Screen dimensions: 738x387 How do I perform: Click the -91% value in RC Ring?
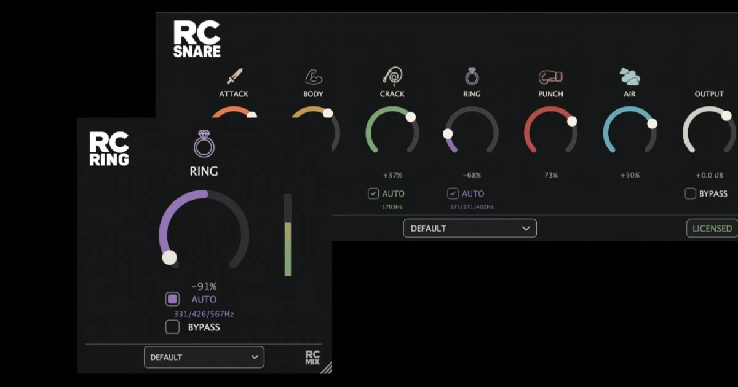point(204,286)
